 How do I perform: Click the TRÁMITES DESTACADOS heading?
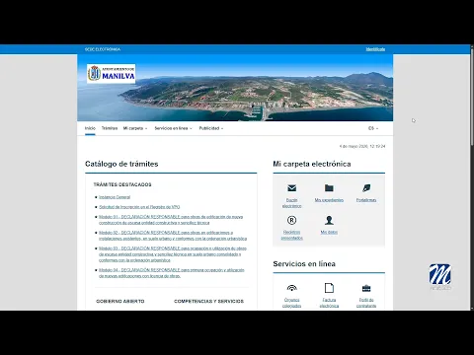point(122,184)
